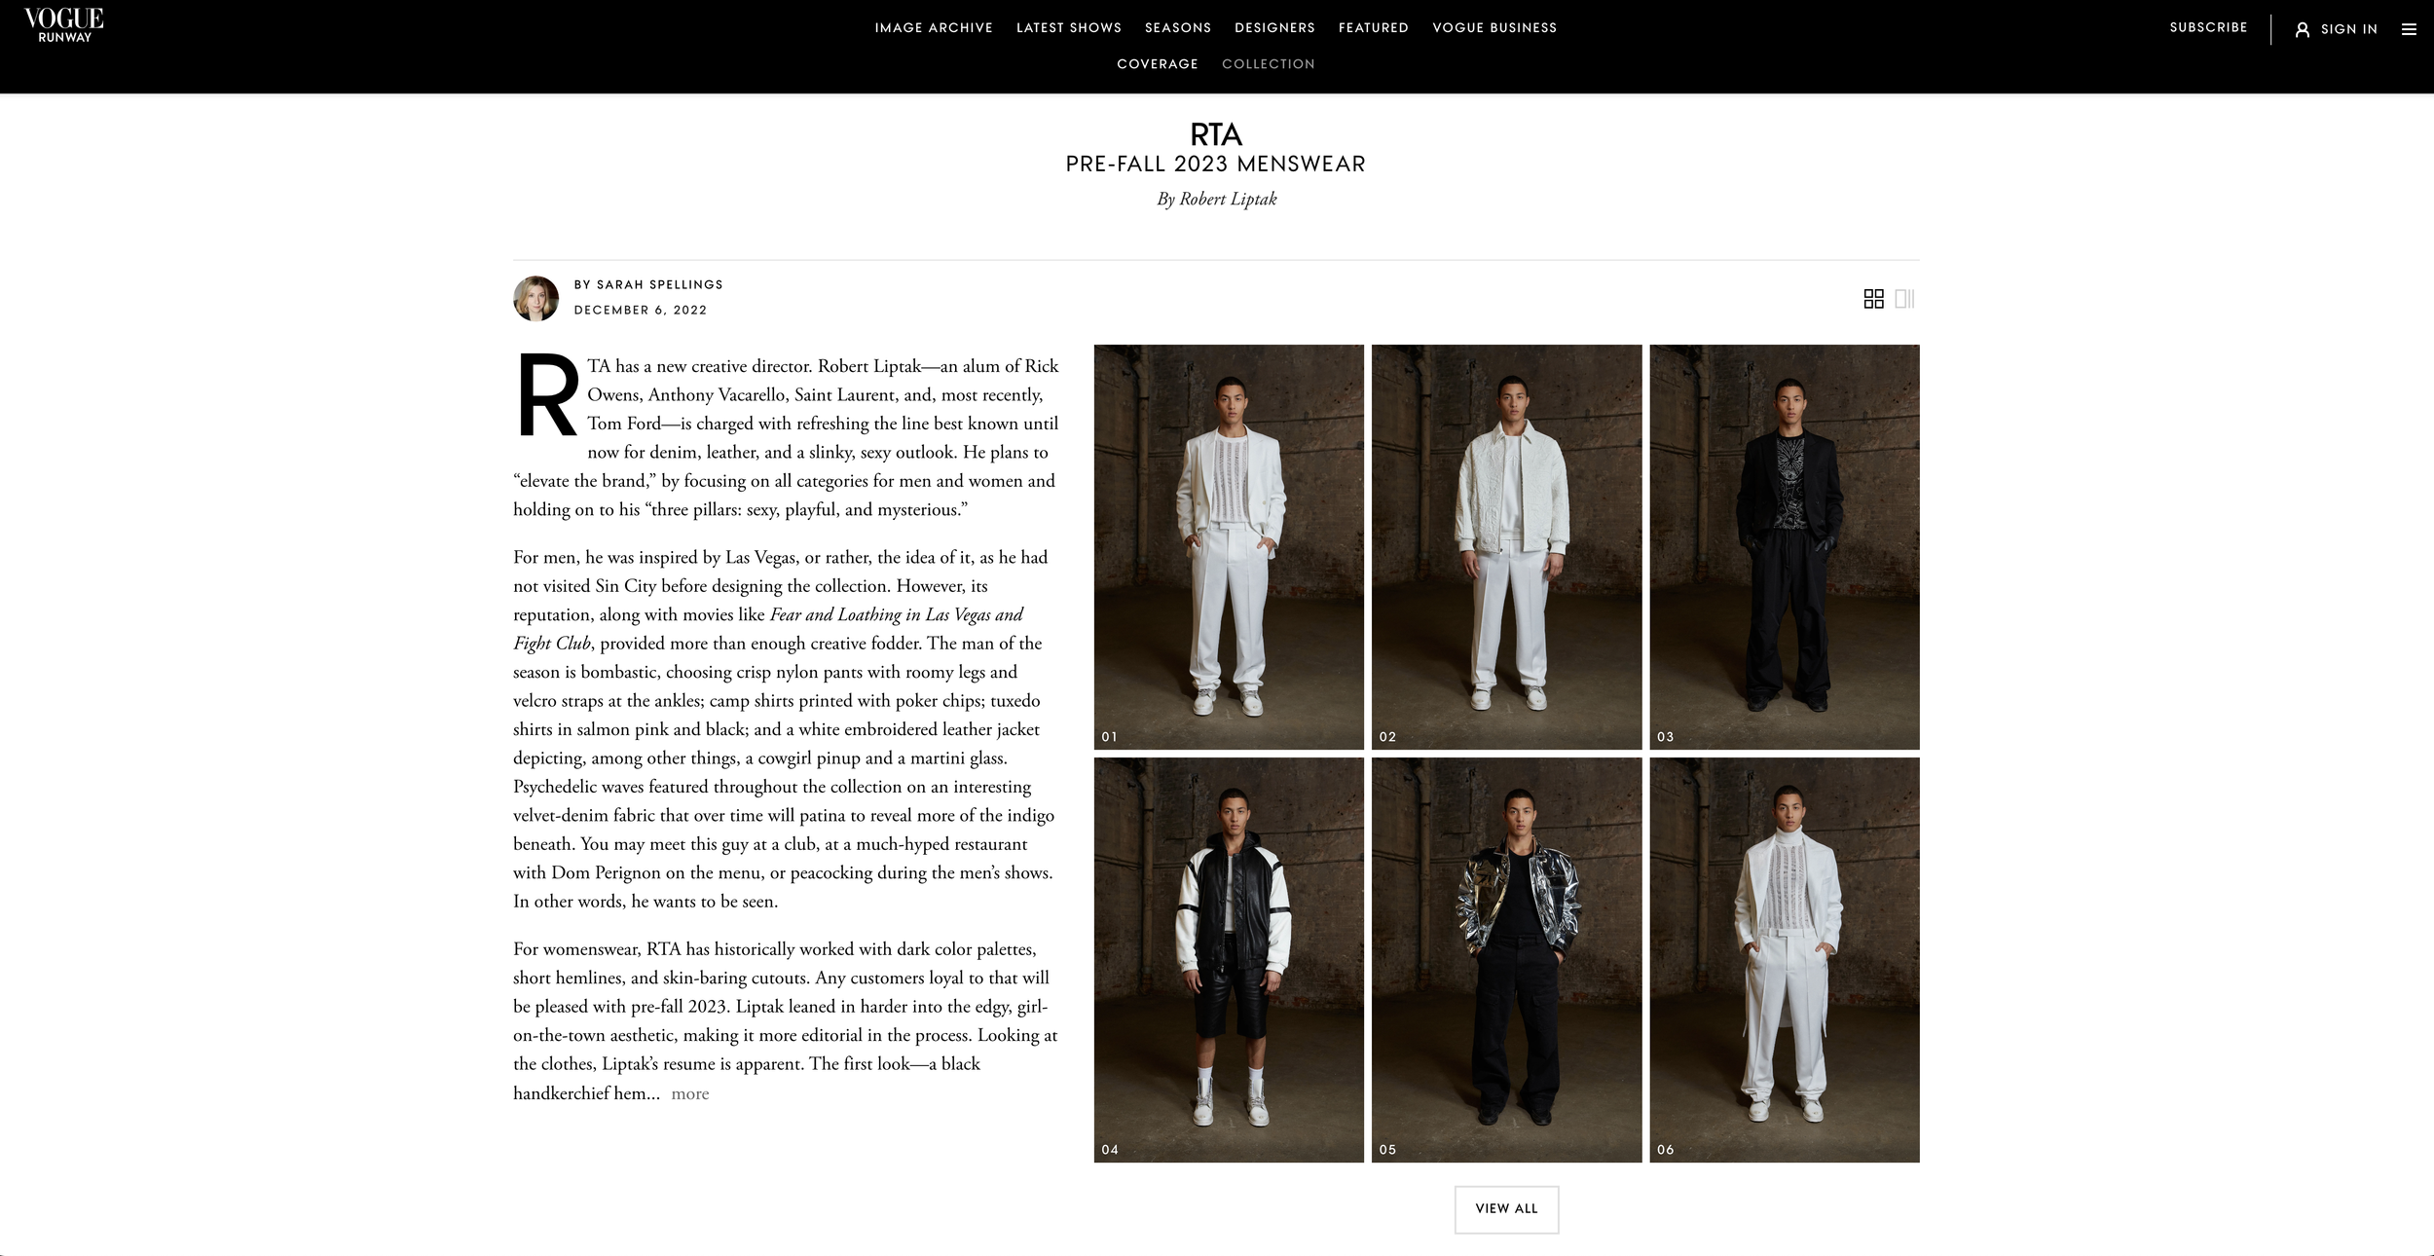The image size is (2434, 1256).
Task: Click the View All button
Action: point(1506,1209)
